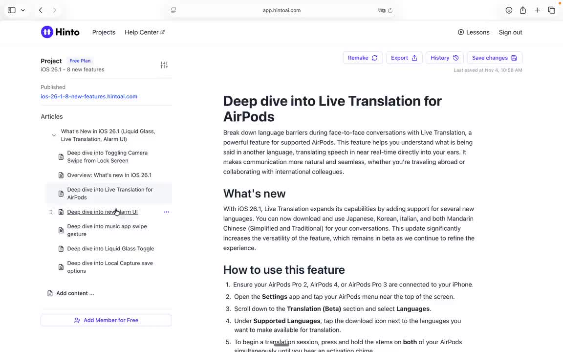Click the Hinto logo icon

(47, 32)
